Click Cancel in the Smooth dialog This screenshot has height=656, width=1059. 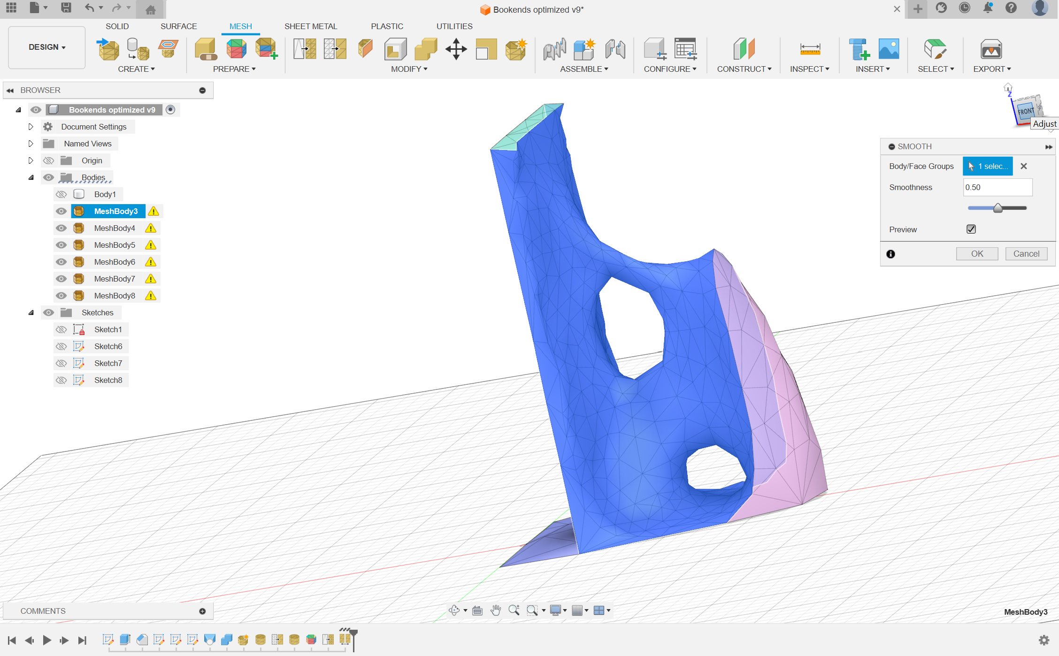click(x=1026, y=254)
